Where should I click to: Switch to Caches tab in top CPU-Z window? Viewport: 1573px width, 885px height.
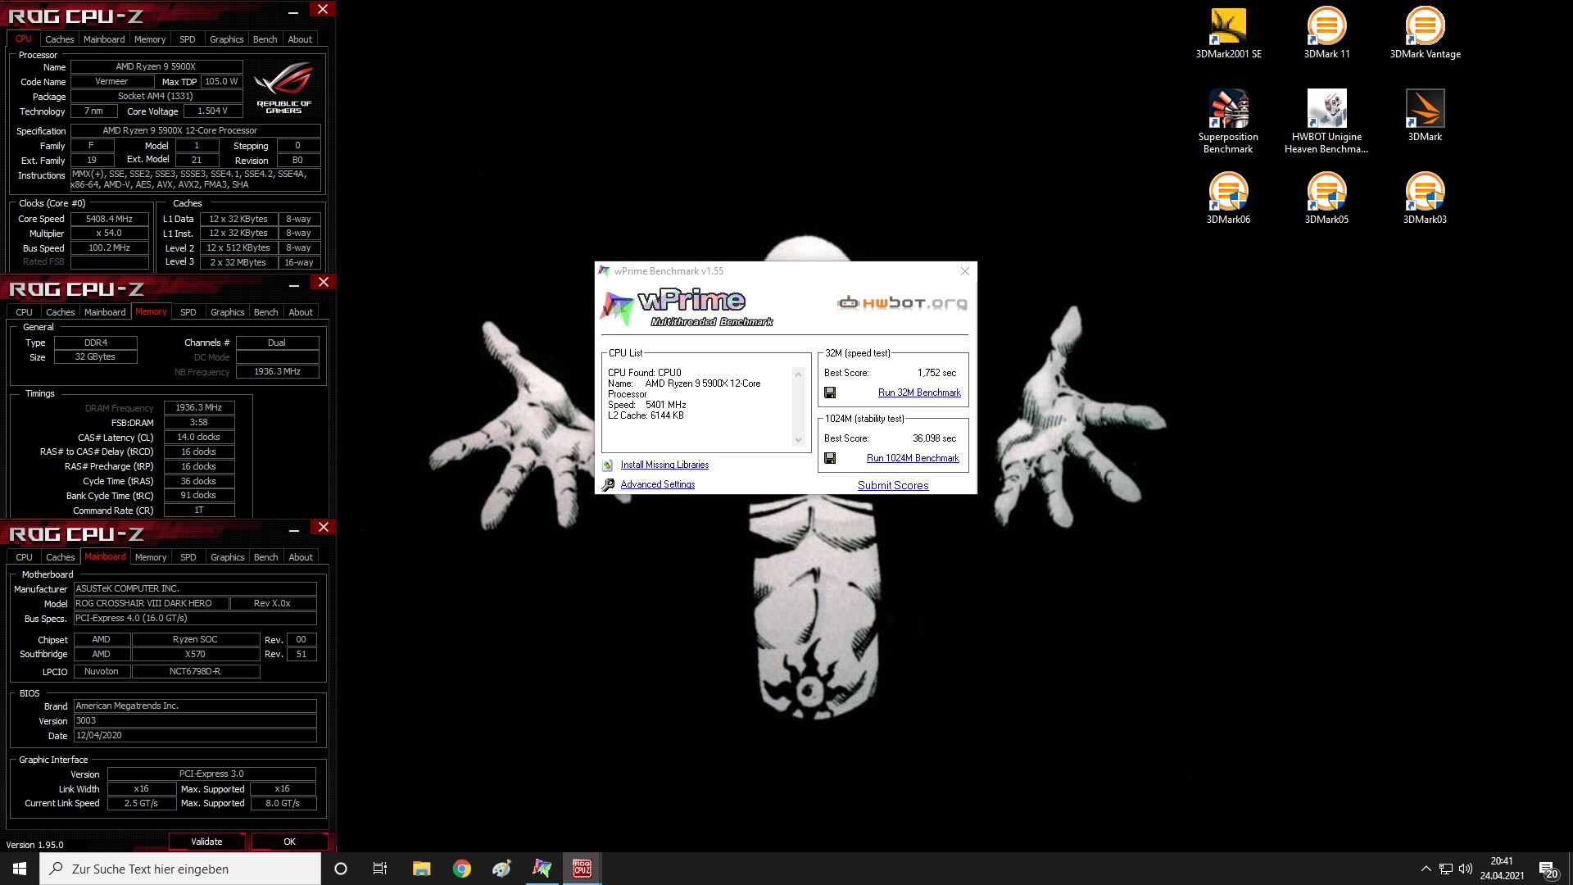59,39
